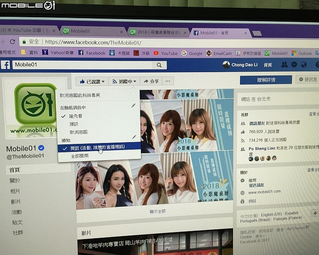Select 關於 in page sidebar
This screenshot has height=255, width=319.
pyautogui.click(x=15, y=180)
